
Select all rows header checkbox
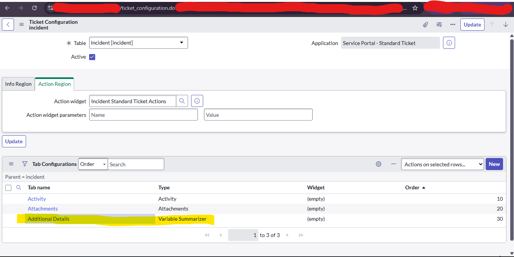pos(8,188)
